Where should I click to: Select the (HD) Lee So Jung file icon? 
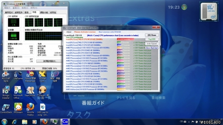[43, 110]
